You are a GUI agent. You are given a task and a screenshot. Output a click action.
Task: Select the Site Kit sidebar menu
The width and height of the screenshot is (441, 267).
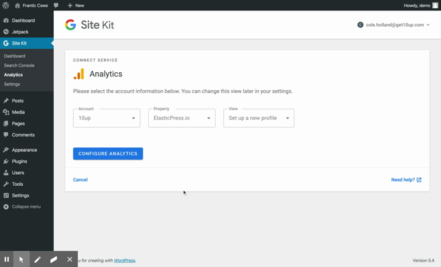point(27,43)
